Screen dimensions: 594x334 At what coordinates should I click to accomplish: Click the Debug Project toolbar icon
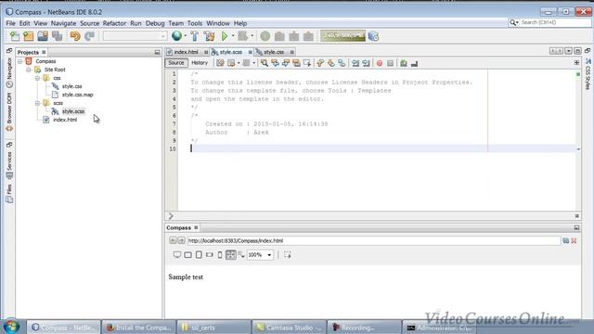(x=242, y=36)
